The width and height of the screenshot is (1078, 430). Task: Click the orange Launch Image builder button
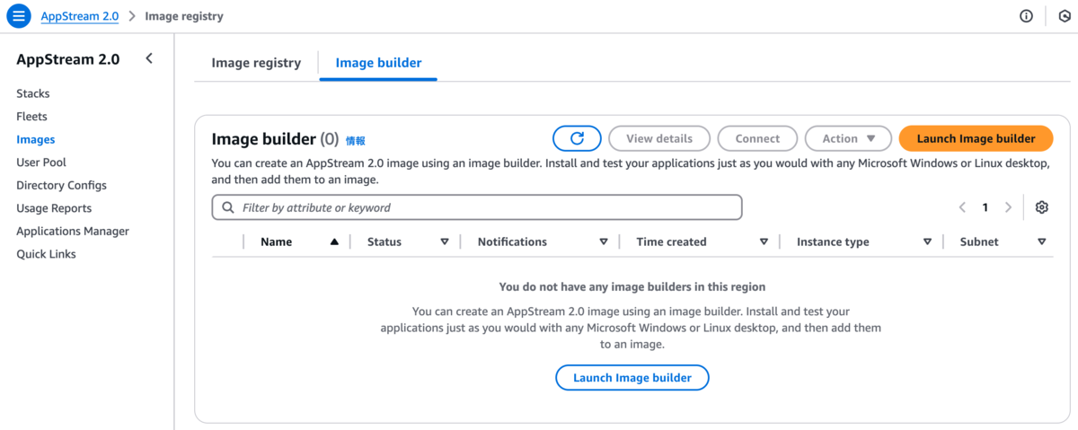click(976, 138)
